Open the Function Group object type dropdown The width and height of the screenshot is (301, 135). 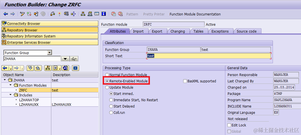pos(50,53)
